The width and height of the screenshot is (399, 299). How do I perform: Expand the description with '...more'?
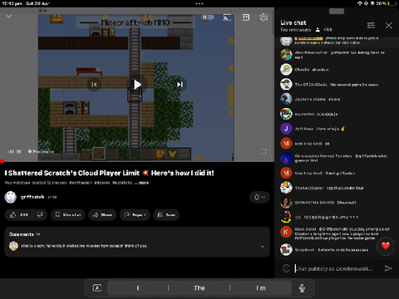coord(141,183)
